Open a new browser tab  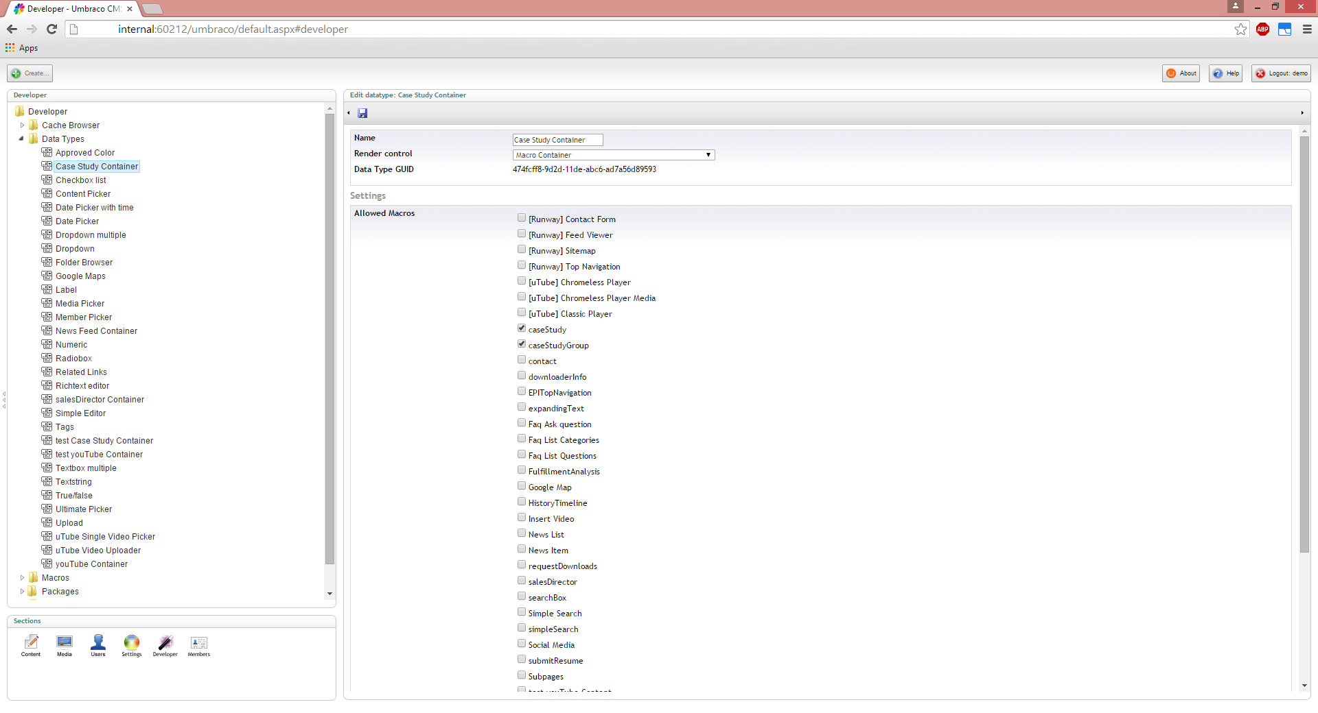(152, 9)
